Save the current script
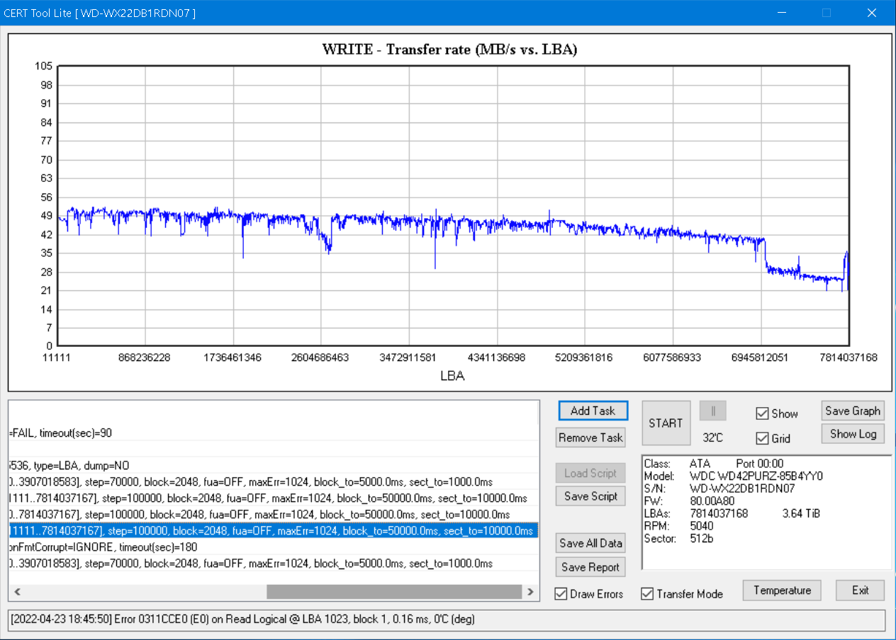Screen dimensions: 896x640 tap(590, 496)
